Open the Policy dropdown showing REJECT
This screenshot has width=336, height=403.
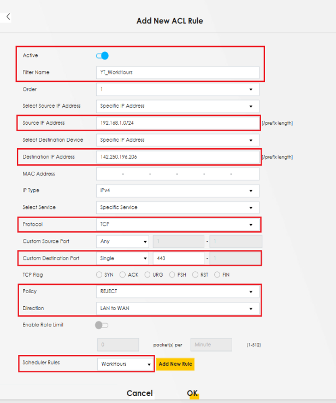tap(177, 291)
